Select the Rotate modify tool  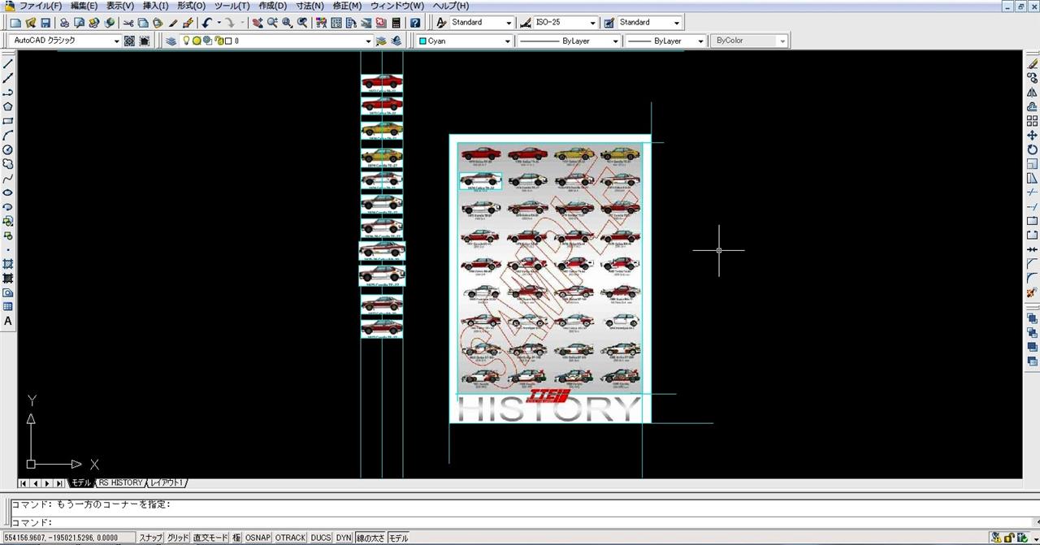tap(1033, 149)
